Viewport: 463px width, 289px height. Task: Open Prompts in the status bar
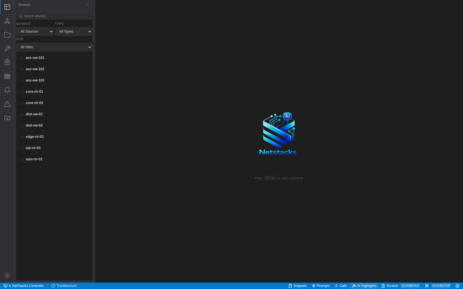321,286
